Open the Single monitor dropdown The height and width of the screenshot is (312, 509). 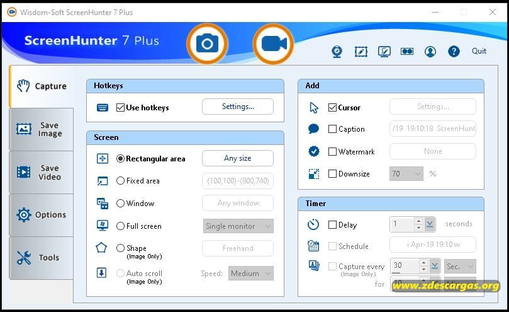[x=238, y=226]
